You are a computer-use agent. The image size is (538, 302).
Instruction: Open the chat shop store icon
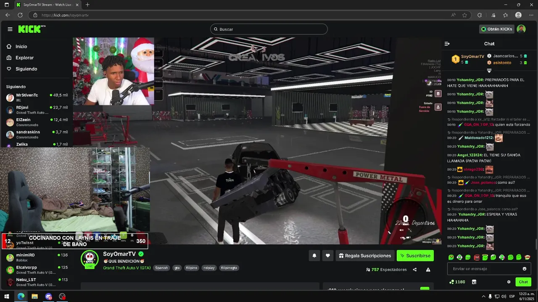(x=474, y=282)
